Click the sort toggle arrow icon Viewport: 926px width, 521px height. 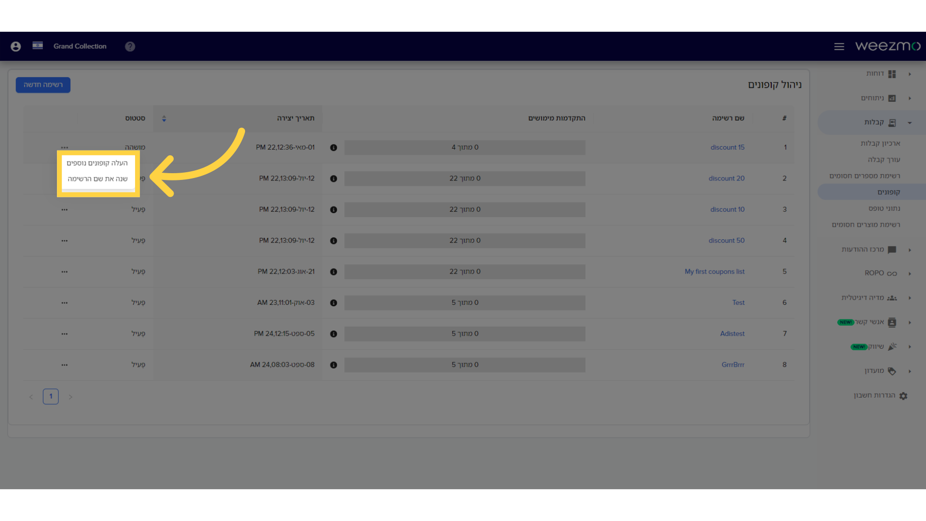(x=164, y=118)
